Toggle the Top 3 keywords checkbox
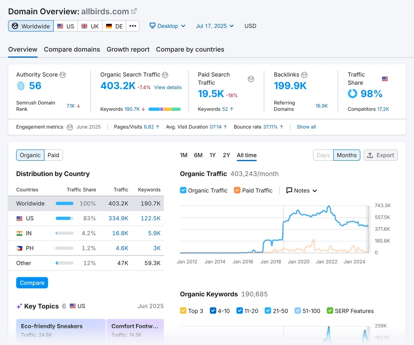Image resolution: width=414 pixels, height=345 pixels. click(183, 311)
